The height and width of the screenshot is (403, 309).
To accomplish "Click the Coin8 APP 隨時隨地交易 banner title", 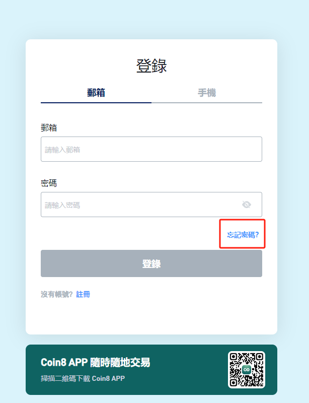I will pyautogui.click(x=95, y=362).
